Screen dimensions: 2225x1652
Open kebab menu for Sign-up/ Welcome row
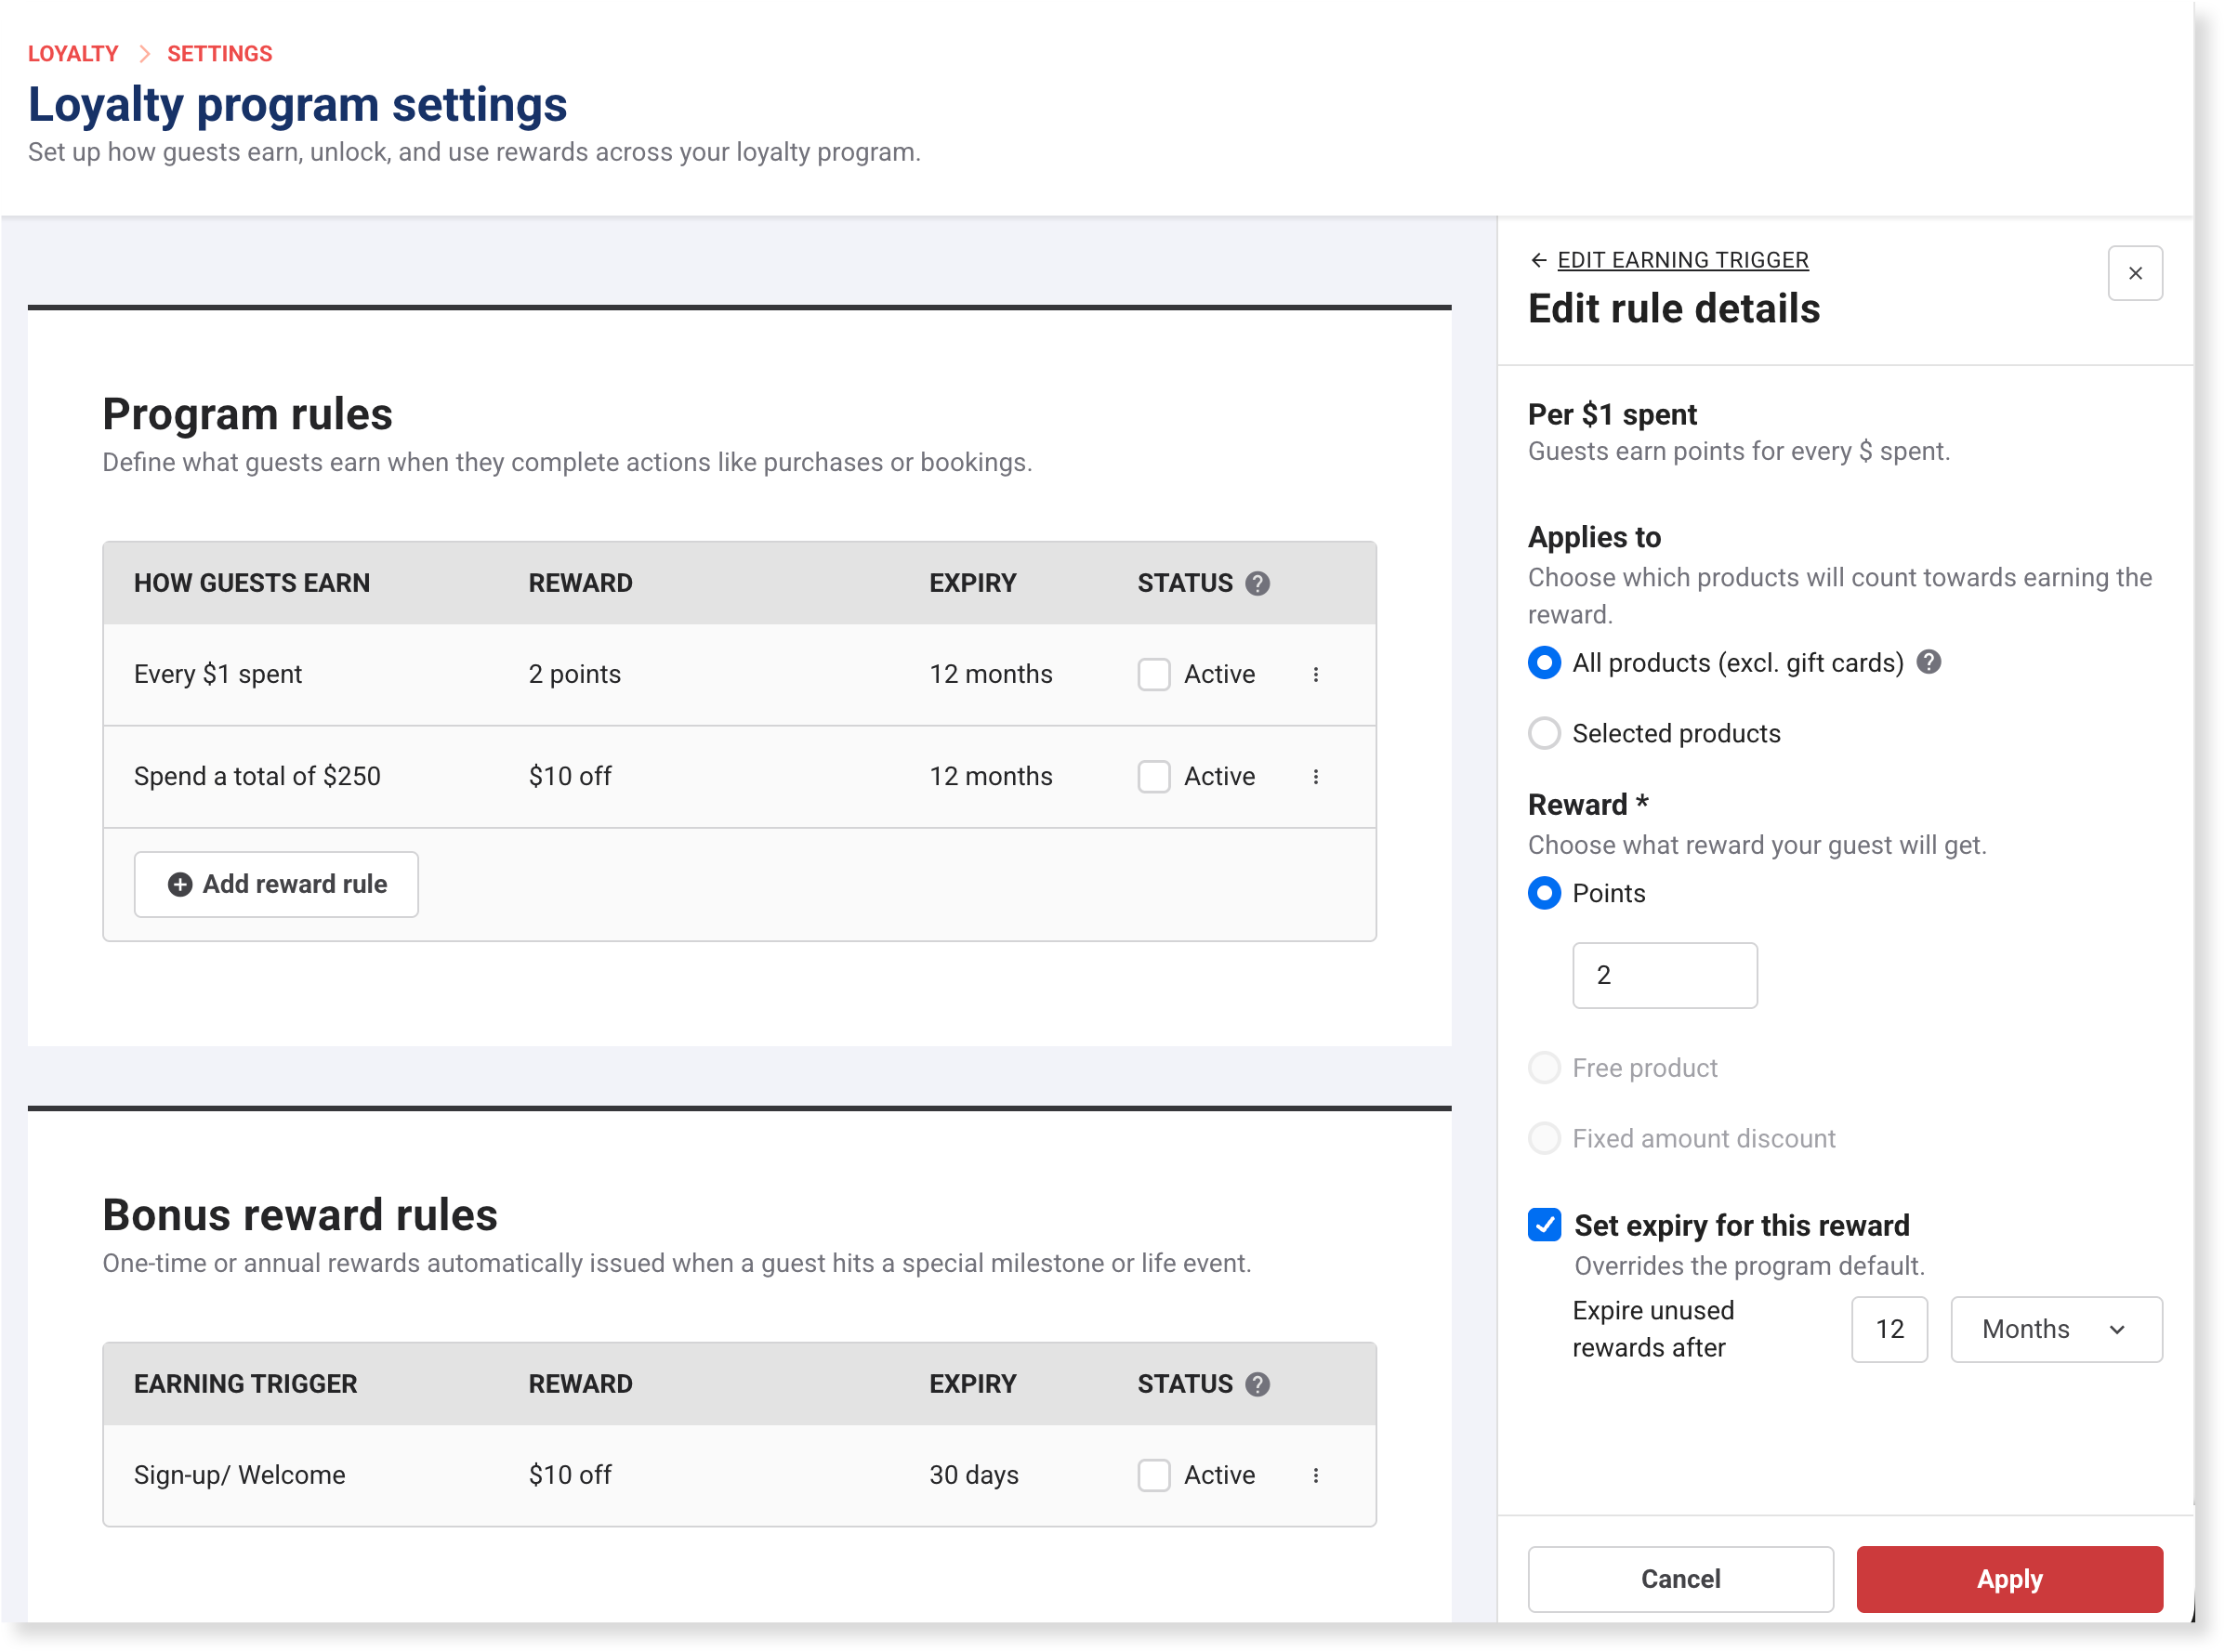[x=1316, y=1476]
